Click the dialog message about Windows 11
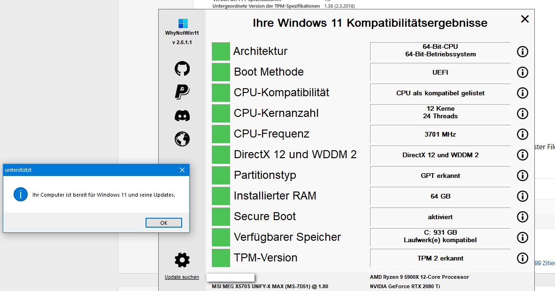This screenshot has height=291, width=555. [x=104, y=195]
